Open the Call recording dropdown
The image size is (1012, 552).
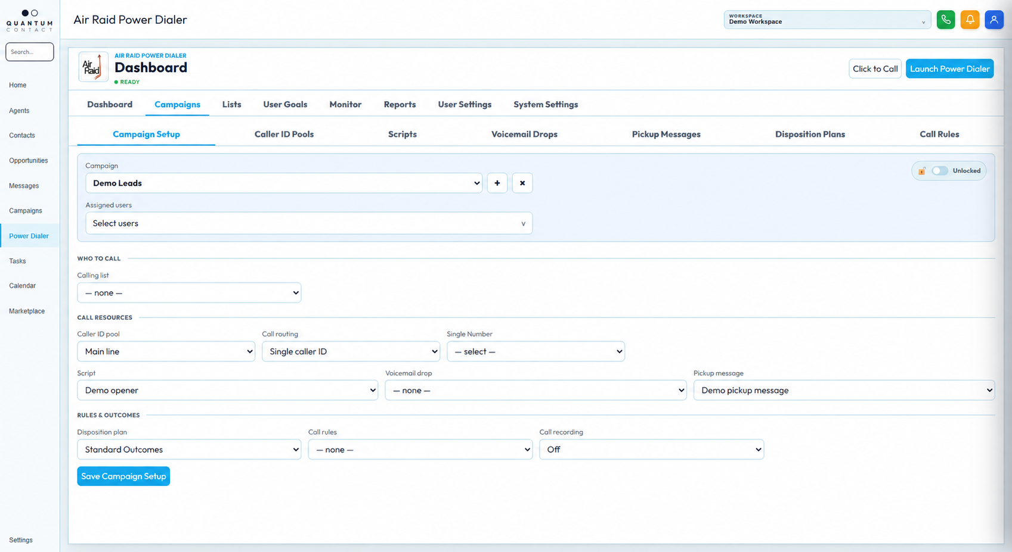point(651,450)
